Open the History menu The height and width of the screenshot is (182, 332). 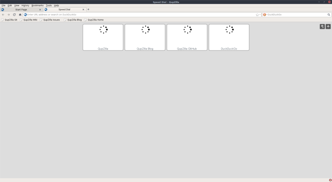(25, 6)
